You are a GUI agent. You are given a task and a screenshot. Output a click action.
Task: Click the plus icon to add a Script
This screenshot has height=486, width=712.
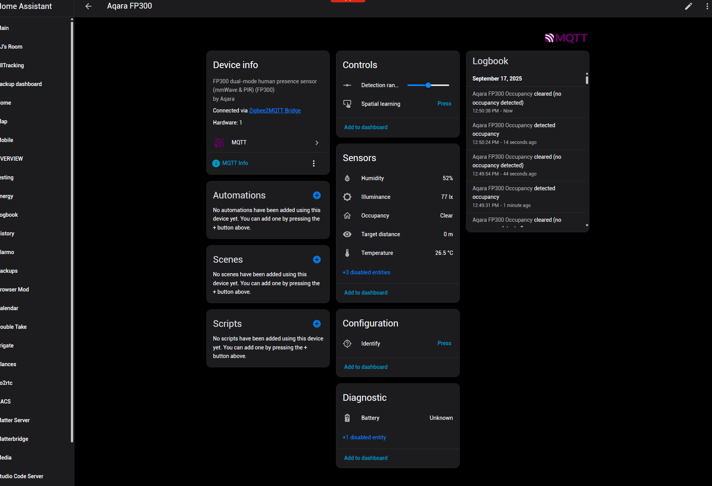pyautogui.click(x=317, y=324)
